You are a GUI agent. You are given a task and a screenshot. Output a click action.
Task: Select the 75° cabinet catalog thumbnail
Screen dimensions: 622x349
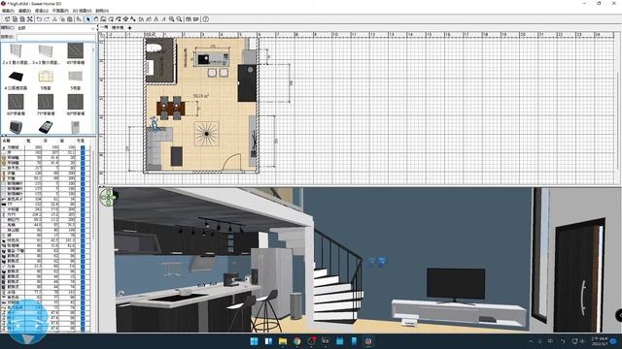pos(46,102)
